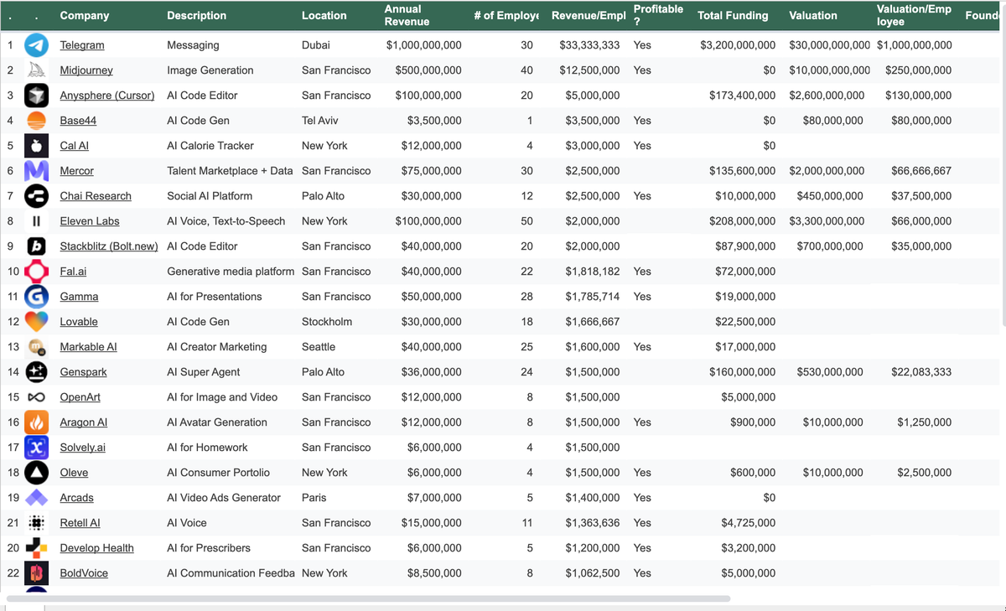Click the Oleve black triangle logo

(36, 473)
